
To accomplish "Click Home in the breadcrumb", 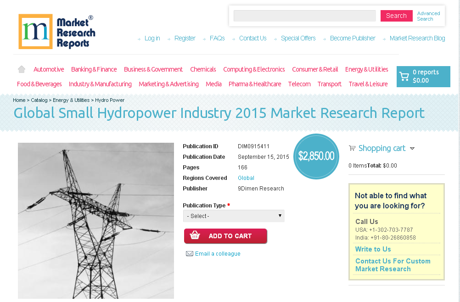I will [19, 100].
